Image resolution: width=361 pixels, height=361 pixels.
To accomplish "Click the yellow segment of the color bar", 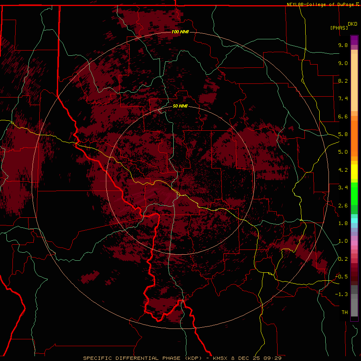I will coord(354,172).
